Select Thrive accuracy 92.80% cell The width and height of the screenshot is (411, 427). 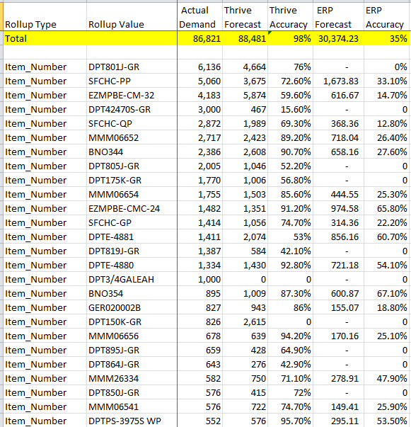290,265
